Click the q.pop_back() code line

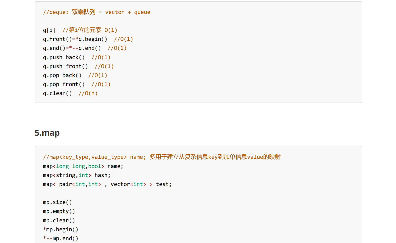(x=75, y=75)
